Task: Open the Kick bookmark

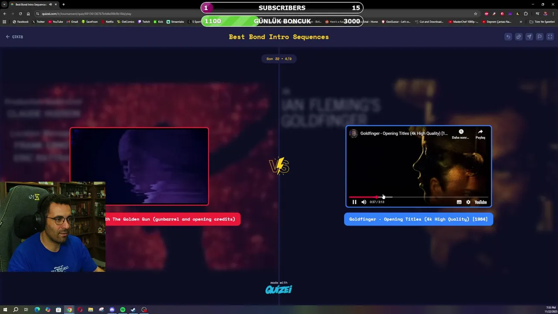Action: point(158,21)
